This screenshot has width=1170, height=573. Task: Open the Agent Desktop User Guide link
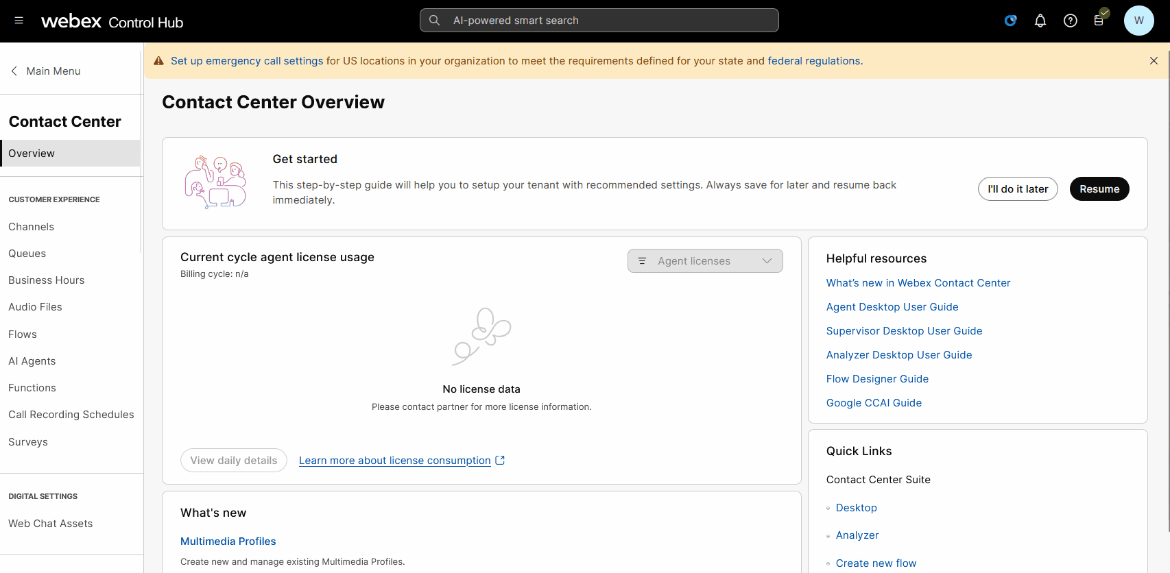point(892,307)
